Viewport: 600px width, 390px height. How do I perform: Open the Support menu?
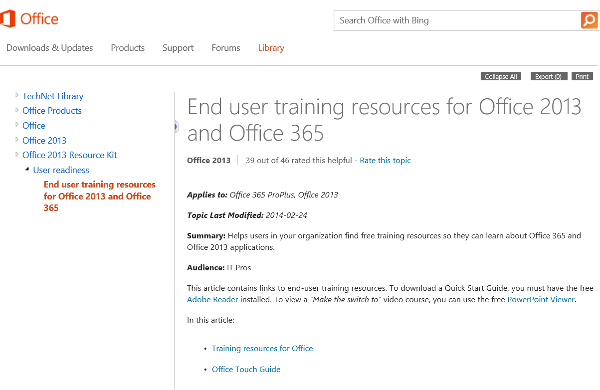coord(178,48)
